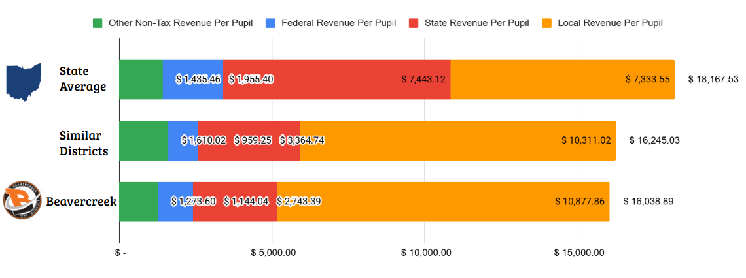Click Beavercreek total $ 16,038.89
This screenshot has width=746, height=278.
click(x=648, y=201)
